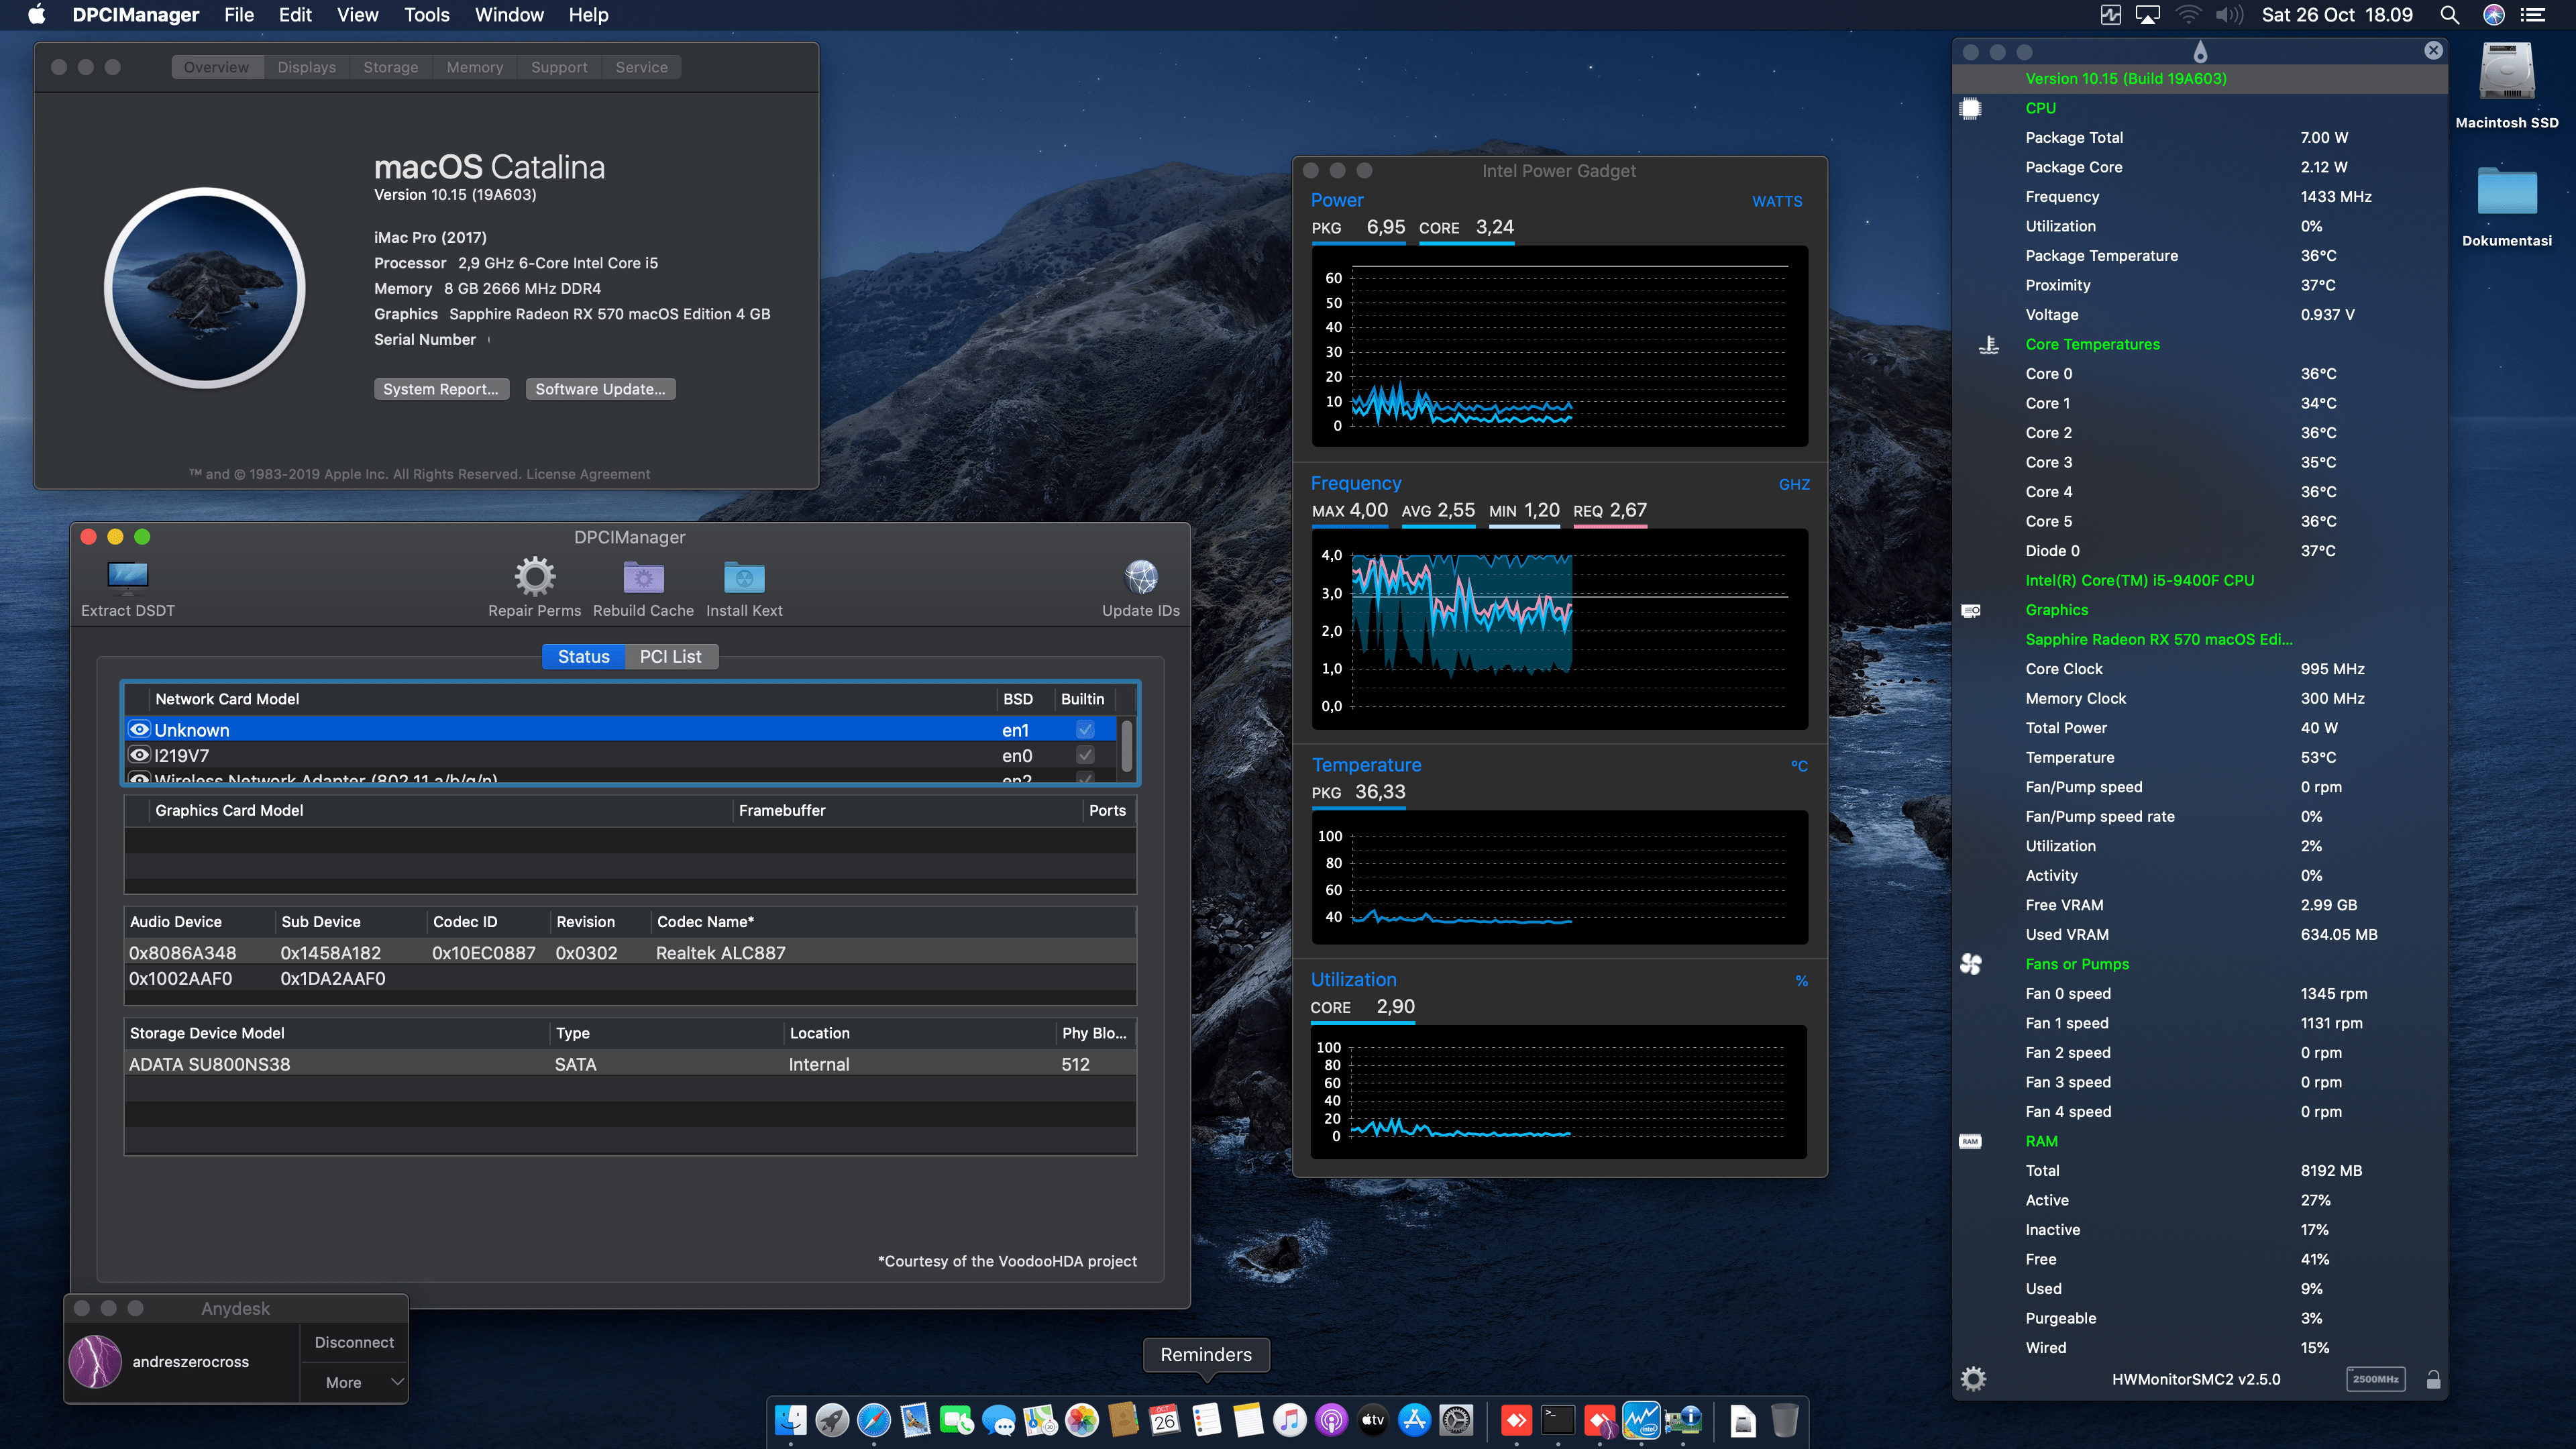Image resolution: width=2576 pixels, height=1449 pixels.
Task: Collapse the Core Temperatures section
Action: [1988, 344]
